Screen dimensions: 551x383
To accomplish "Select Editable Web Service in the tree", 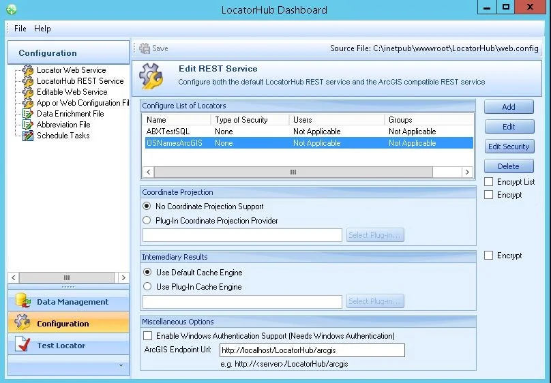I will tap(72, 91).
